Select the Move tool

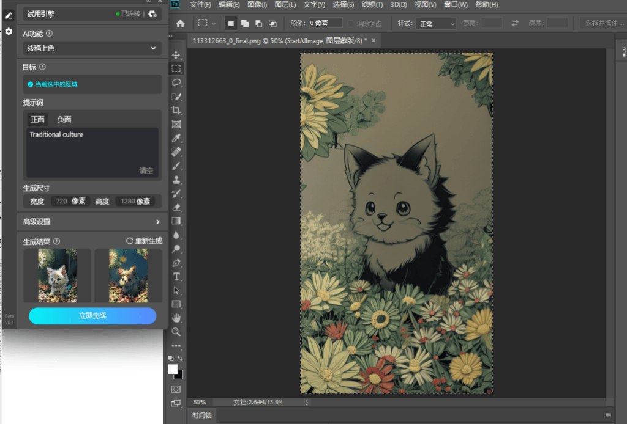176,55
